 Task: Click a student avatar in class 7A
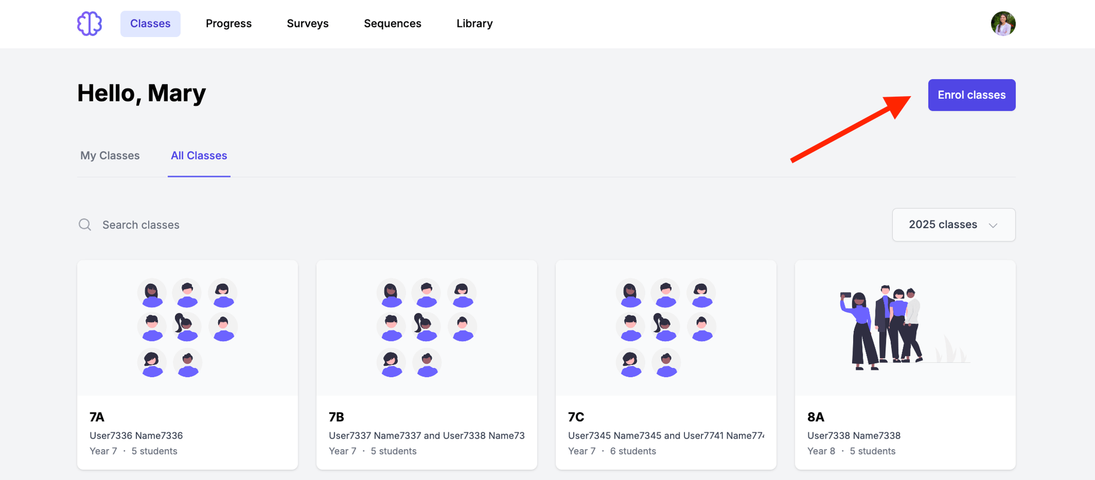coord(152,292)
